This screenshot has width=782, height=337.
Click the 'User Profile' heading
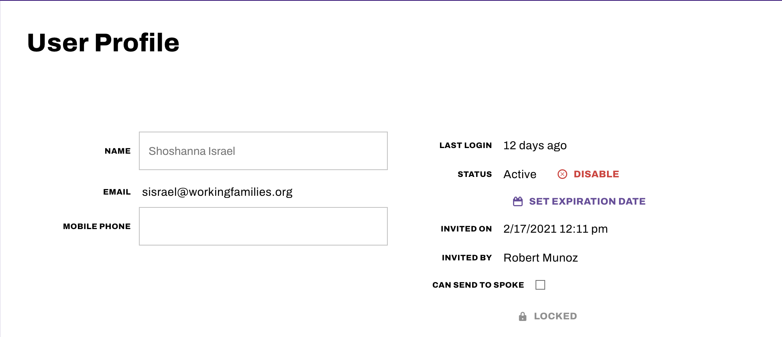(x=103, y=43)
